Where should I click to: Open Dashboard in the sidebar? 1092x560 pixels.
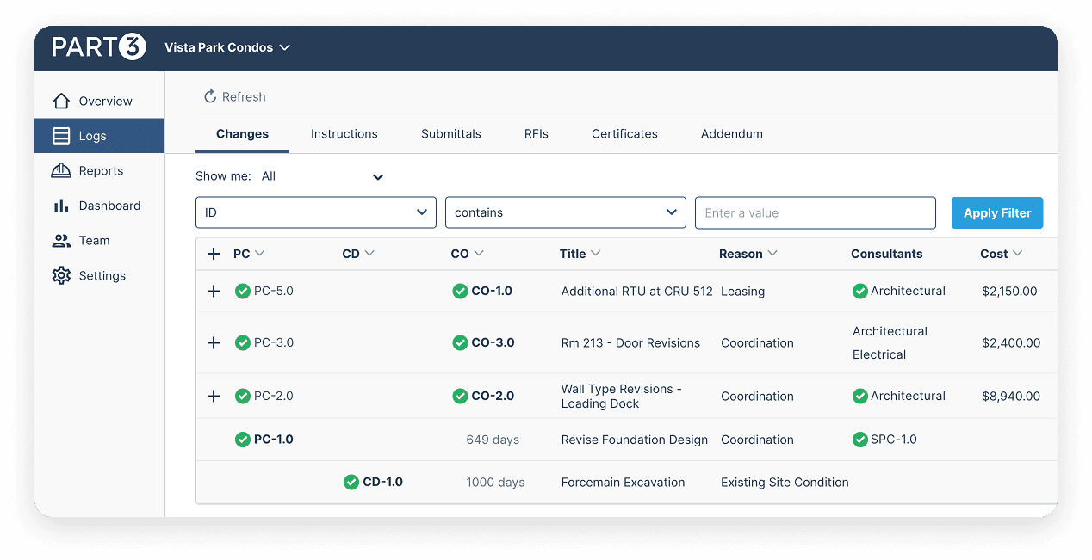pos(99,206)
